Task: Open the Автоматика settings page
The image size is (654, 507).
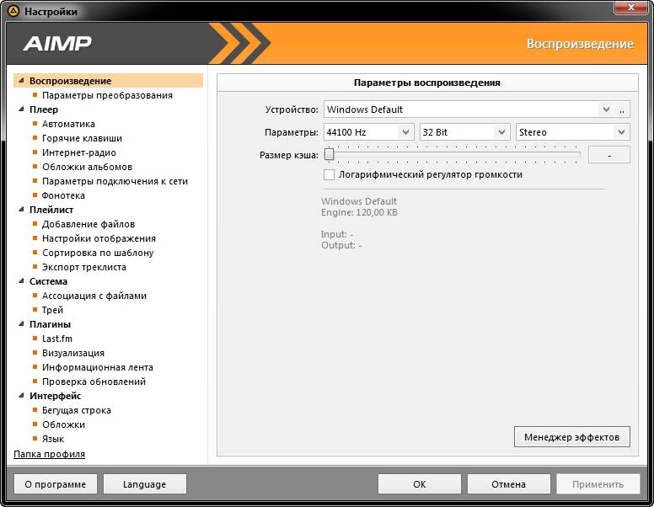Action: click(x=68, y=124)
